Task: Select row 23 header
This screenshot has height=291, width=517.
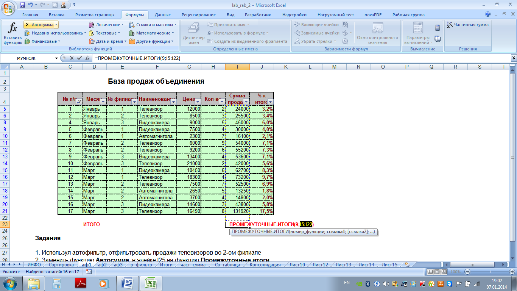Action: (x=5, y=225)
